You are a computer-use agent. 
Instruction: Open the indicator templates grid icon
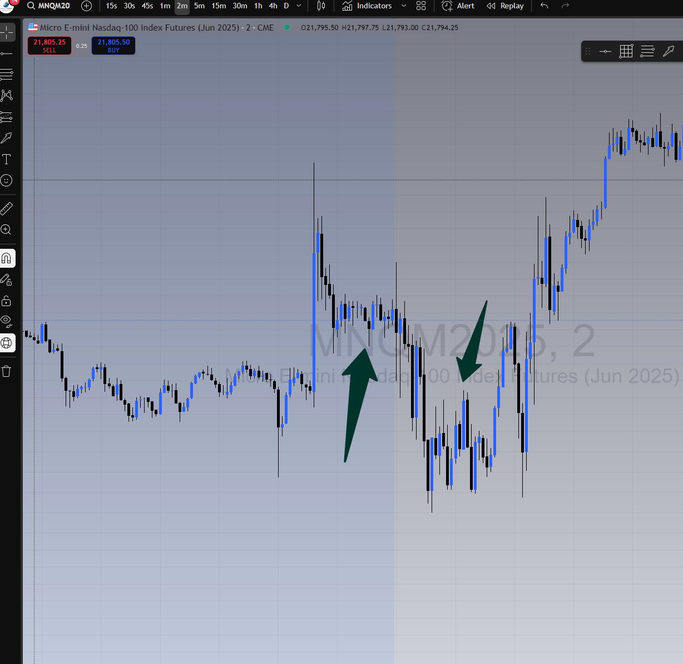[421, 6]
